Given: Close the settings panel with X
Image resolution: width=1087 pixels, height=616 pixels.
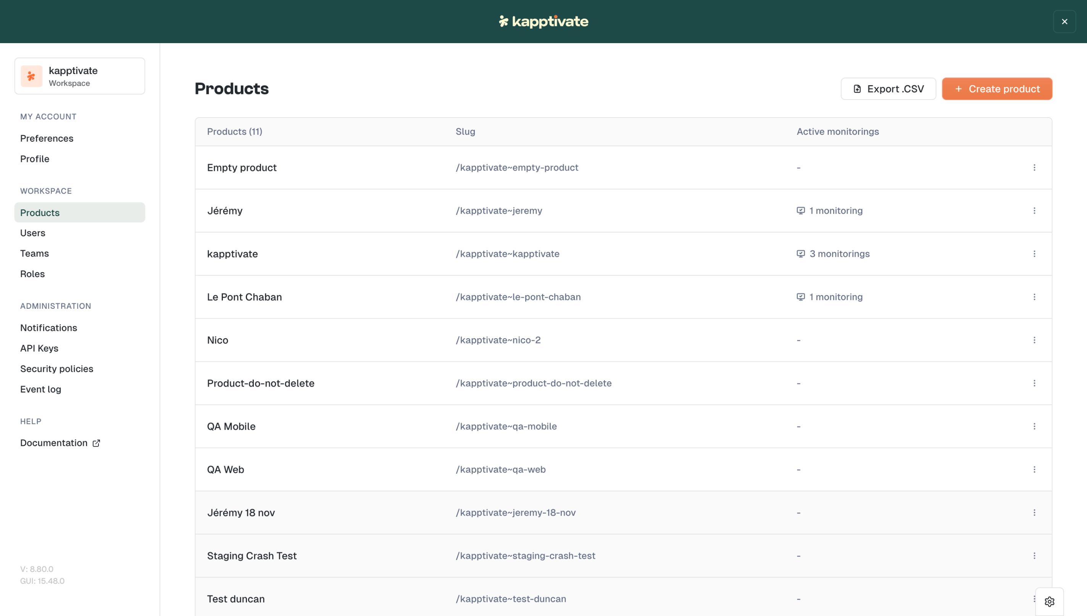Looking at the screenshot, I should [1064, 22].
